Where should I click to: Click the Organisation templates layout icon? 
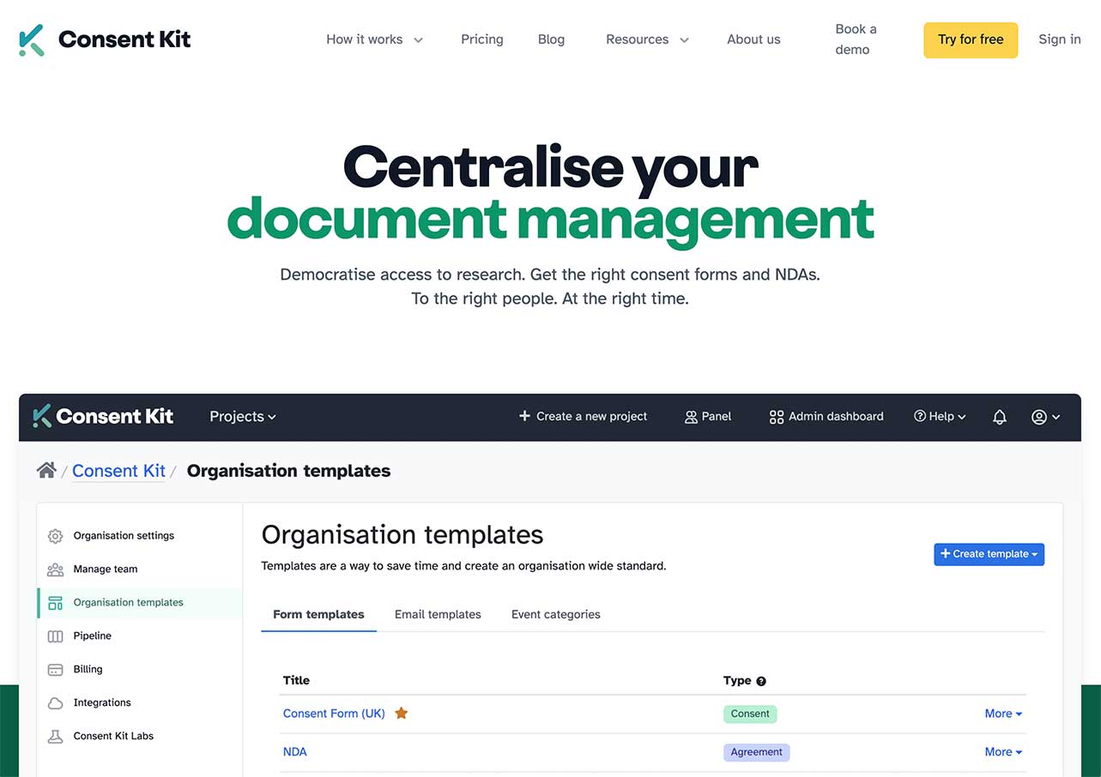tap(55, 603)
